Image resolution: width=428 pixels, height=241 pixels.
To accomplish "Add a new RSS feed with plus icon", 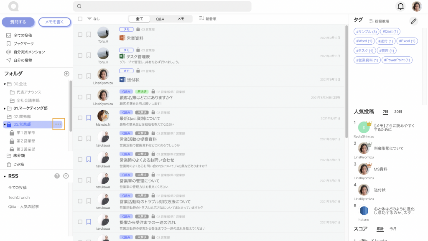I will click(x=66, y=176).
